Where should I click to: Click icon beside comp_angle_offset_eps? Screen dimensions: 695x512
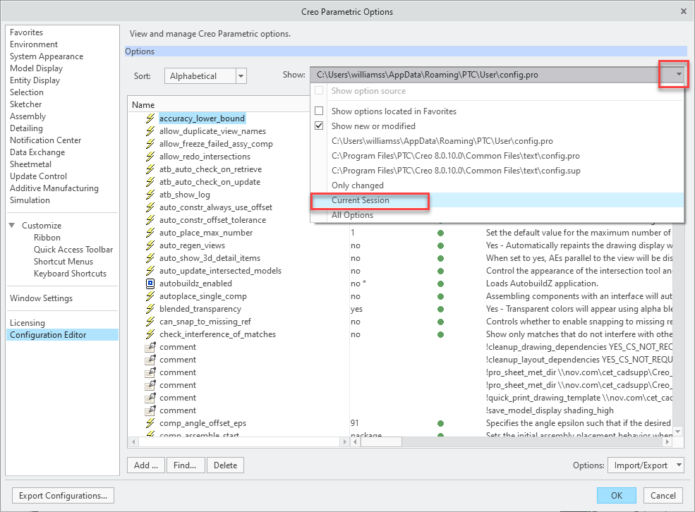[150, 423]
